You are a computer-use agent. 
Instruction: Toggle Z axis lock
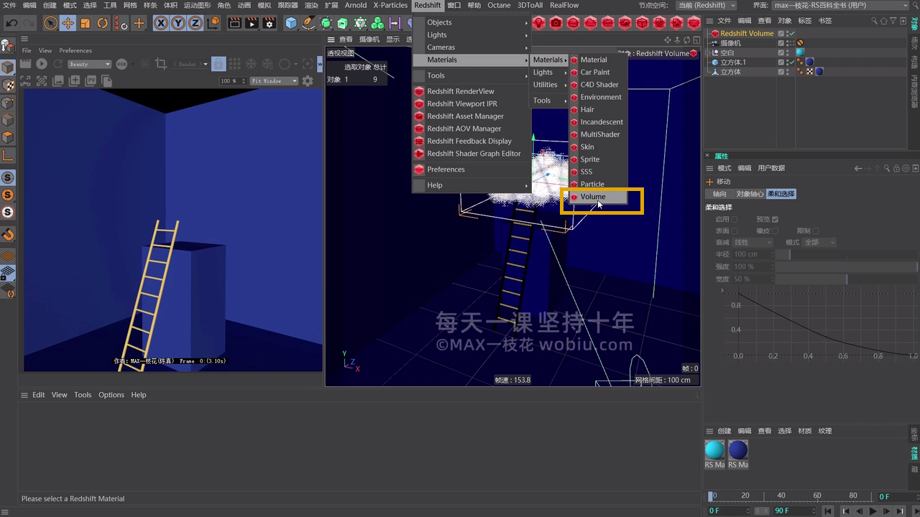[x=195, y=23]
